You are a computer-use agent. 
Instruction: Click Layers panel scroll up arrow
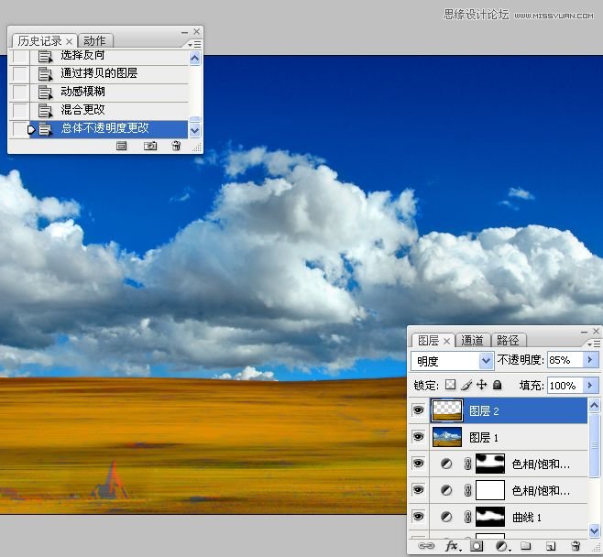[x=594, y=406]
